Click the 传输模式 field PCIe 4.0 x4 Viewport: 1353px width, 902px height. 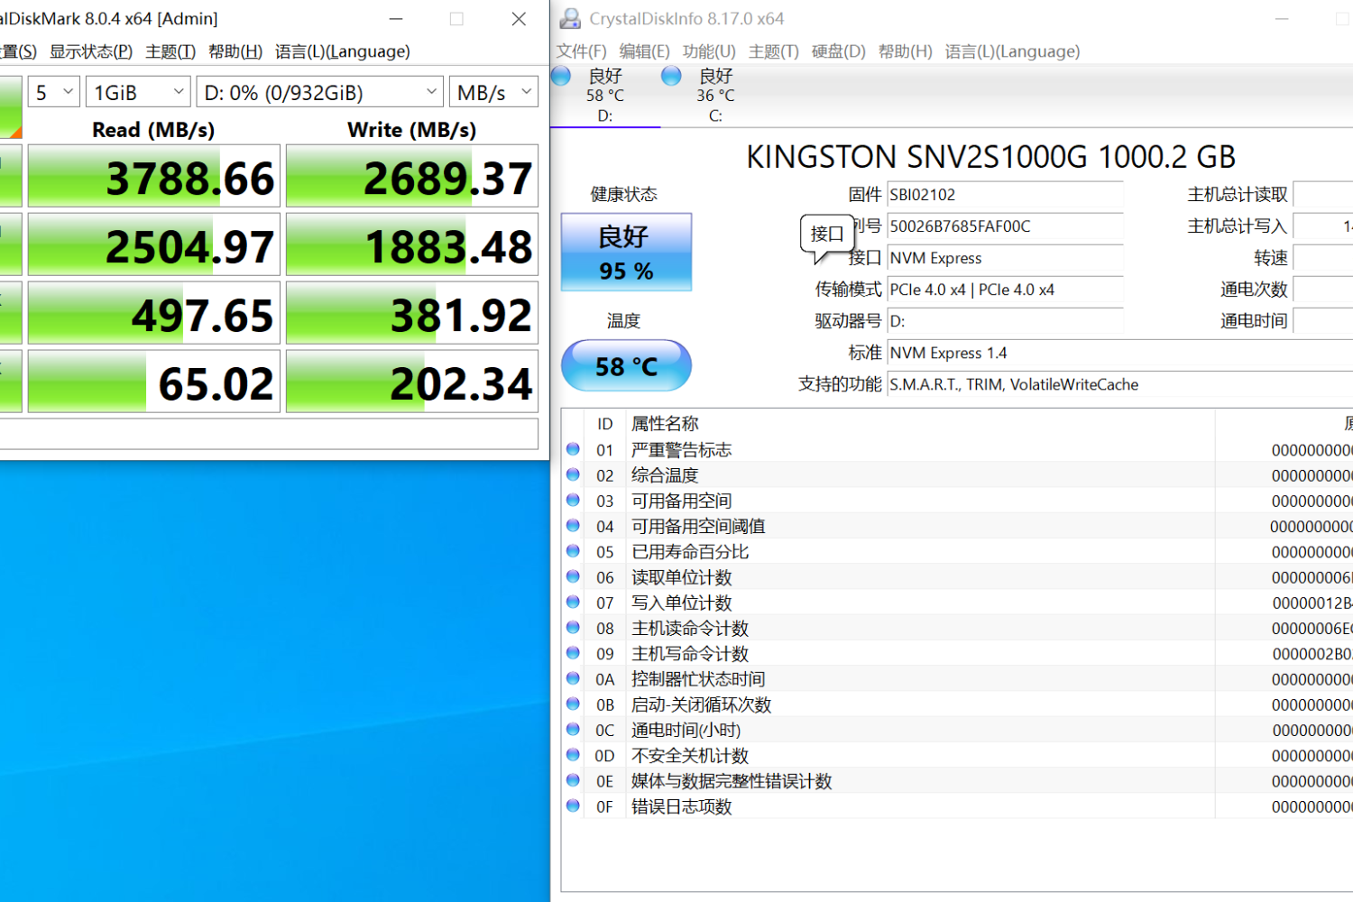pos(1005,290)
